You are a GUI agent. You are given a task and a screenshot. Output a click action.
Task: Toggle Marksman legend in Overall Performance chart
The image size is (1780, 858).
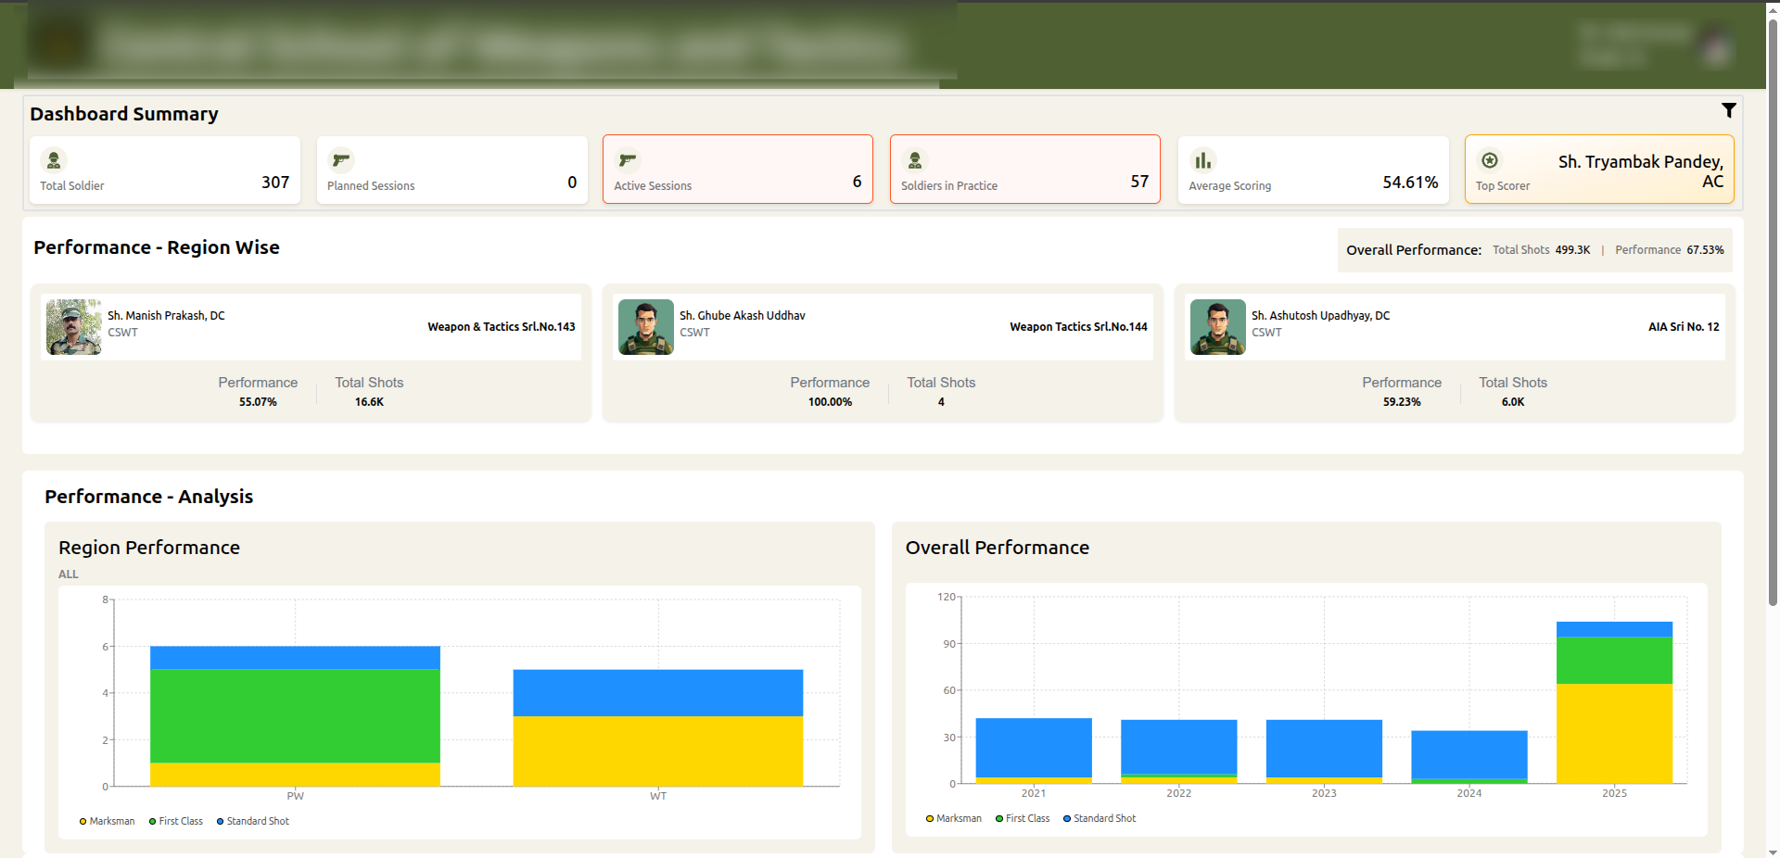954,818
